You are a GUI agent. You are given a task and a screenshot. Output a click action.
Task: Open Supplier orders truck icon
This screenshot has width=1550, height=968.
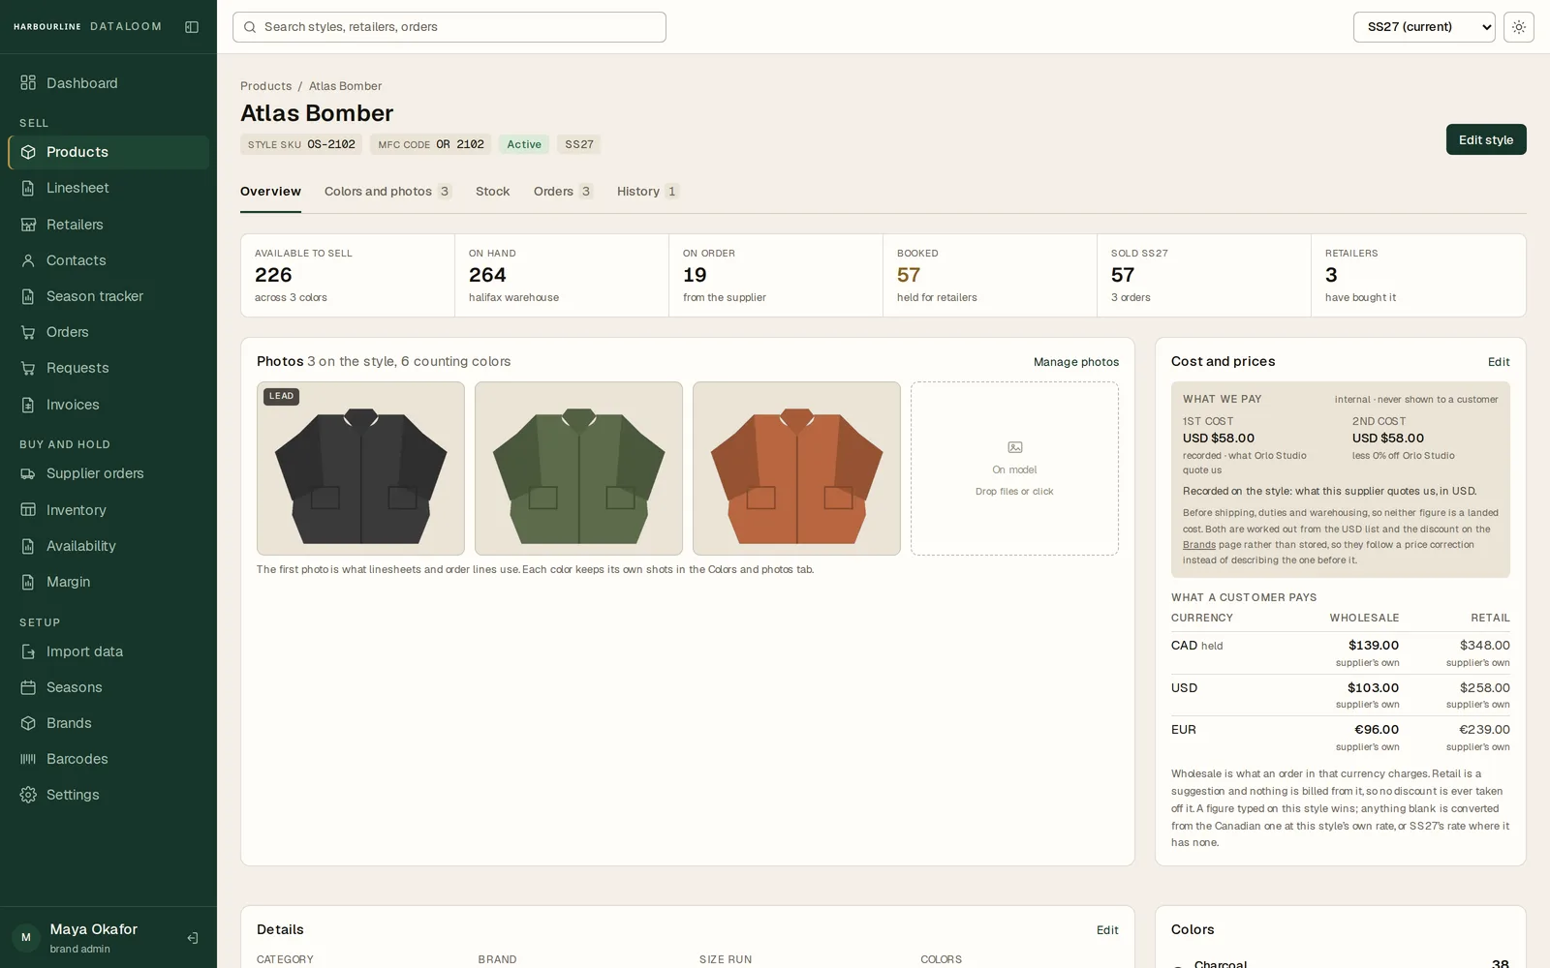click(x=28, y=473)
